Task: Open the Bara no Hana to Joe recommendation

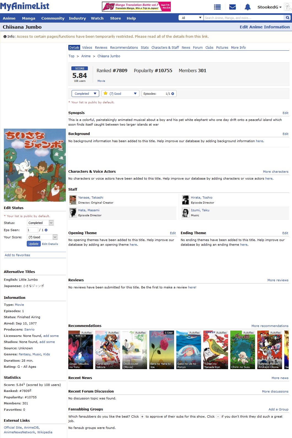Action: (x=162, y=350)
